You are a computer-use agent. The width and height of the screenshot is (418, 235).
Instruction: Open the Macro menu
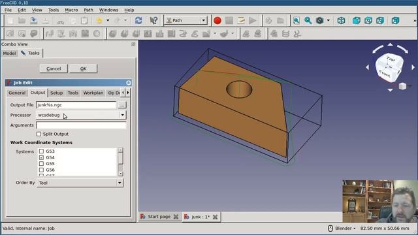tap(71, 10)
